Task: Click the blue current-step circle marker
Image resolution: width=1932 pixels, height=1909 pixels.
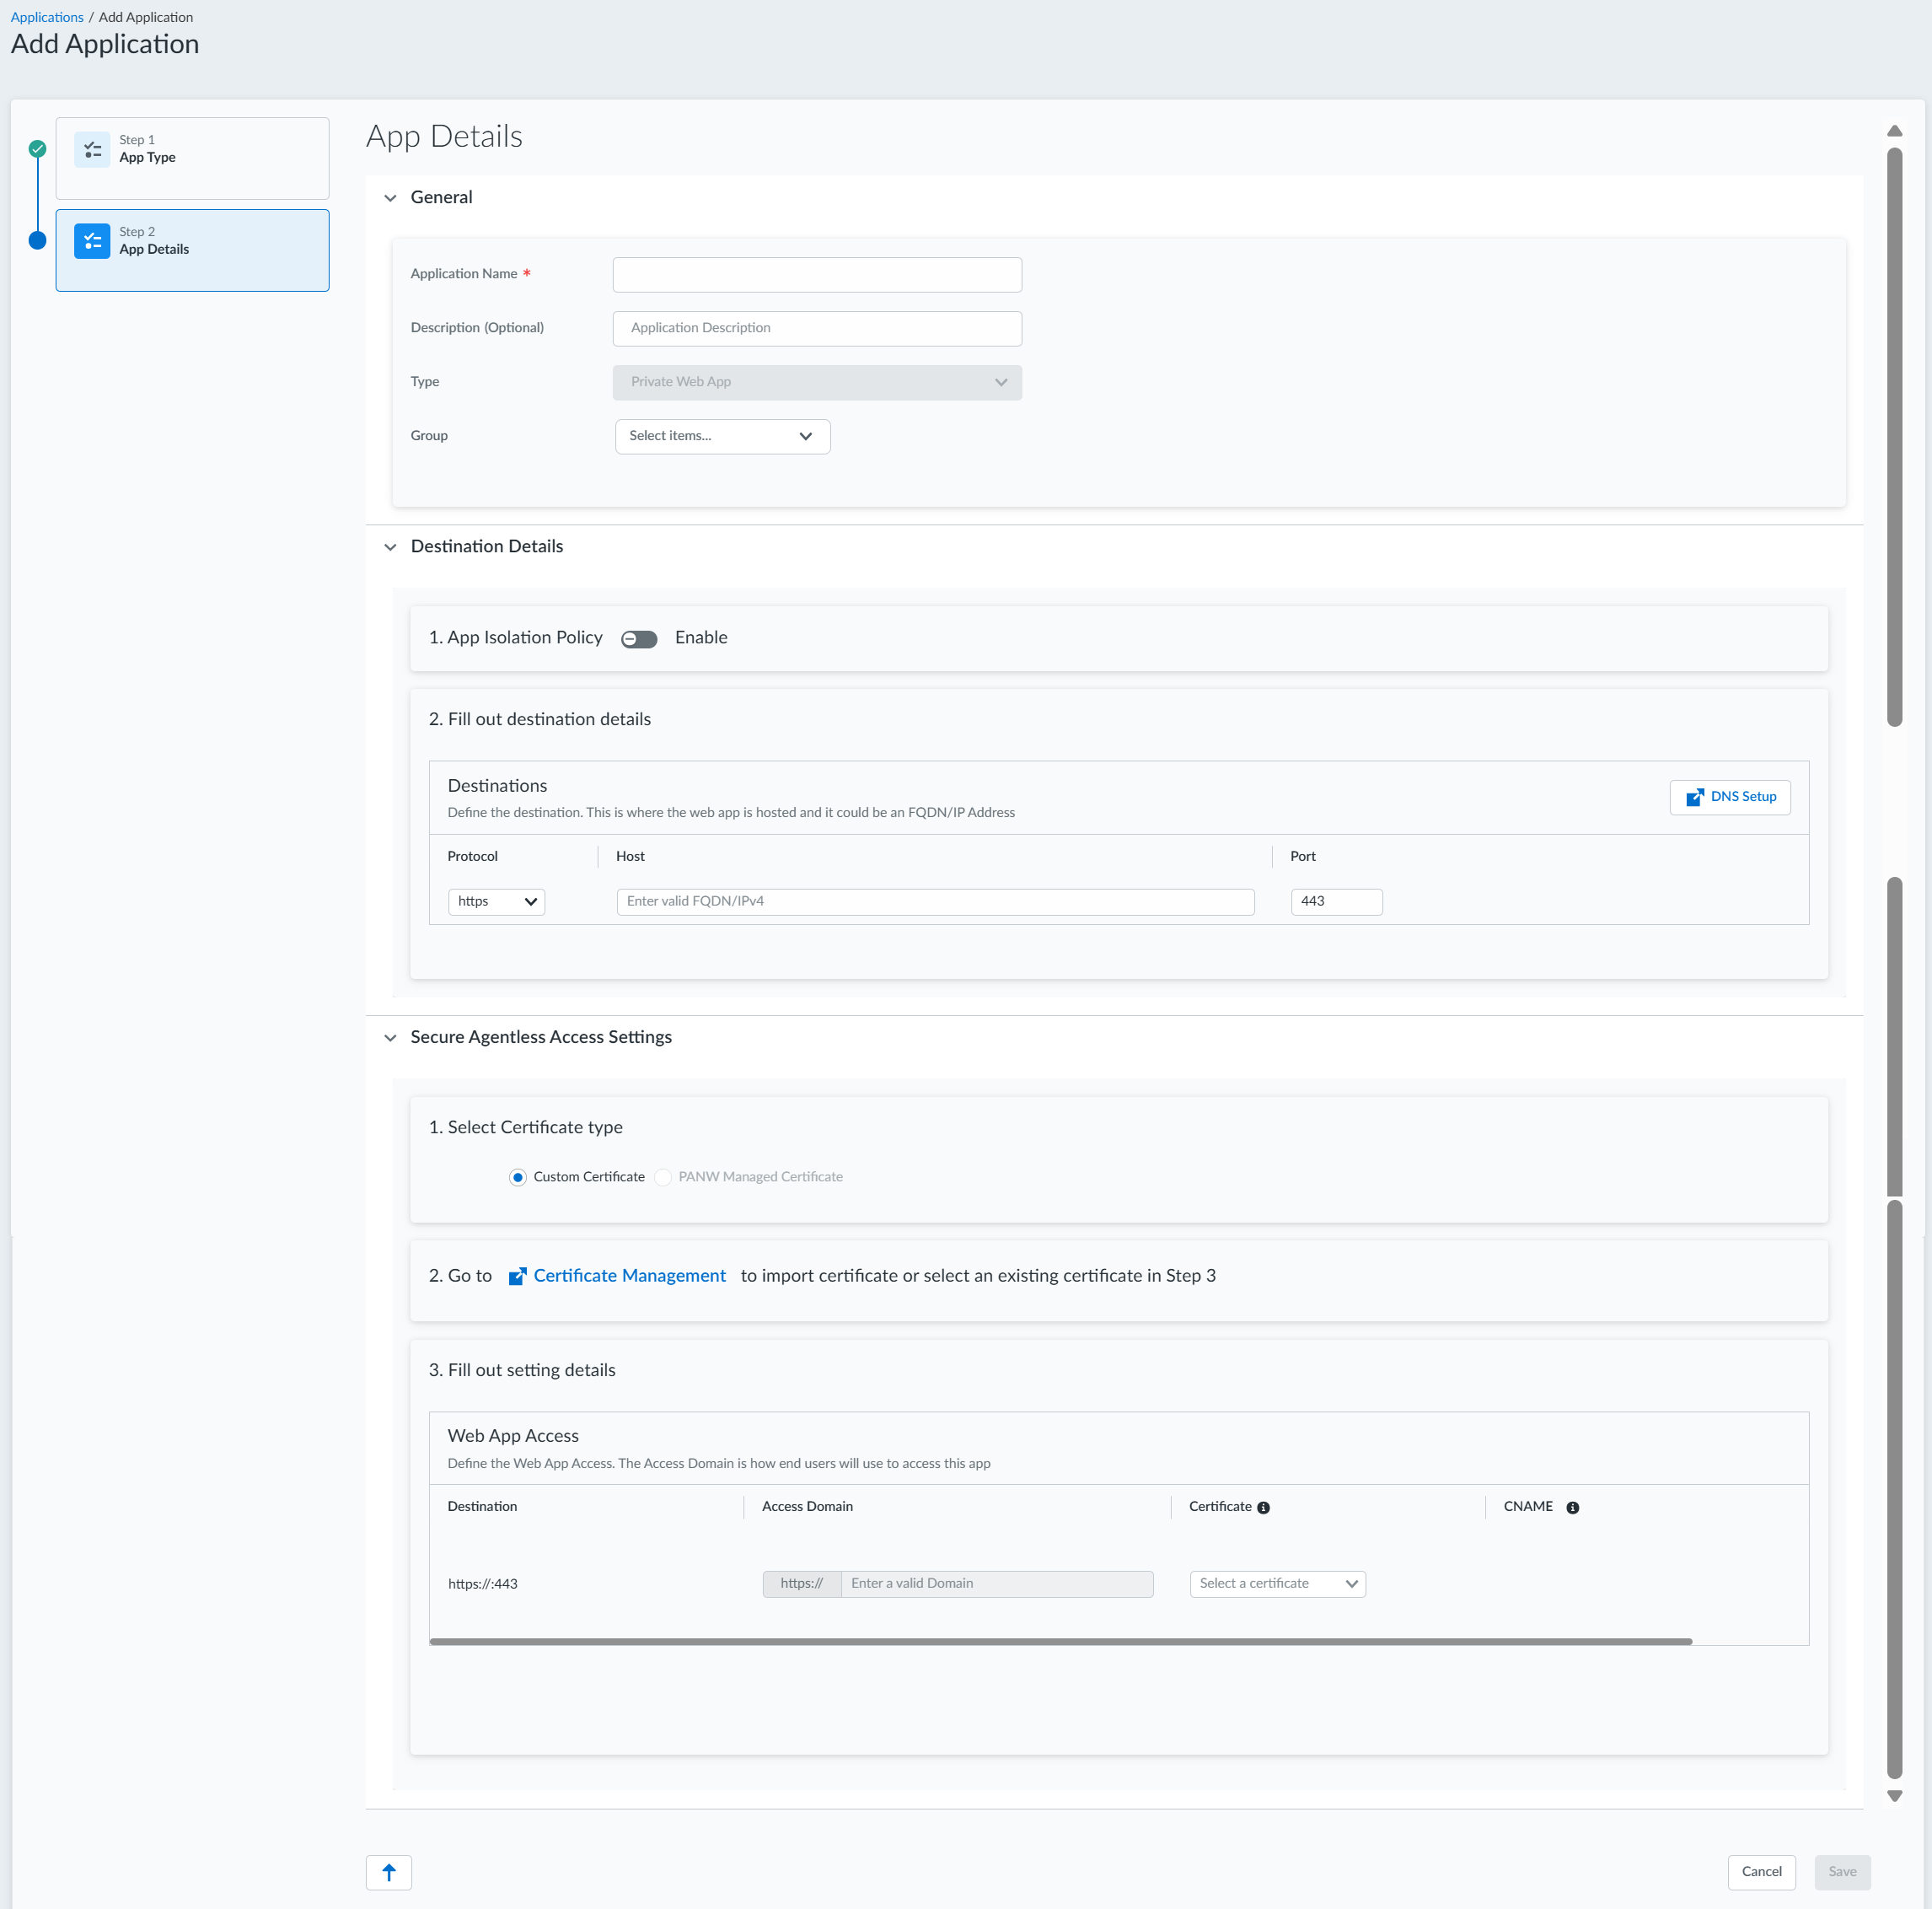Action: 37,240
